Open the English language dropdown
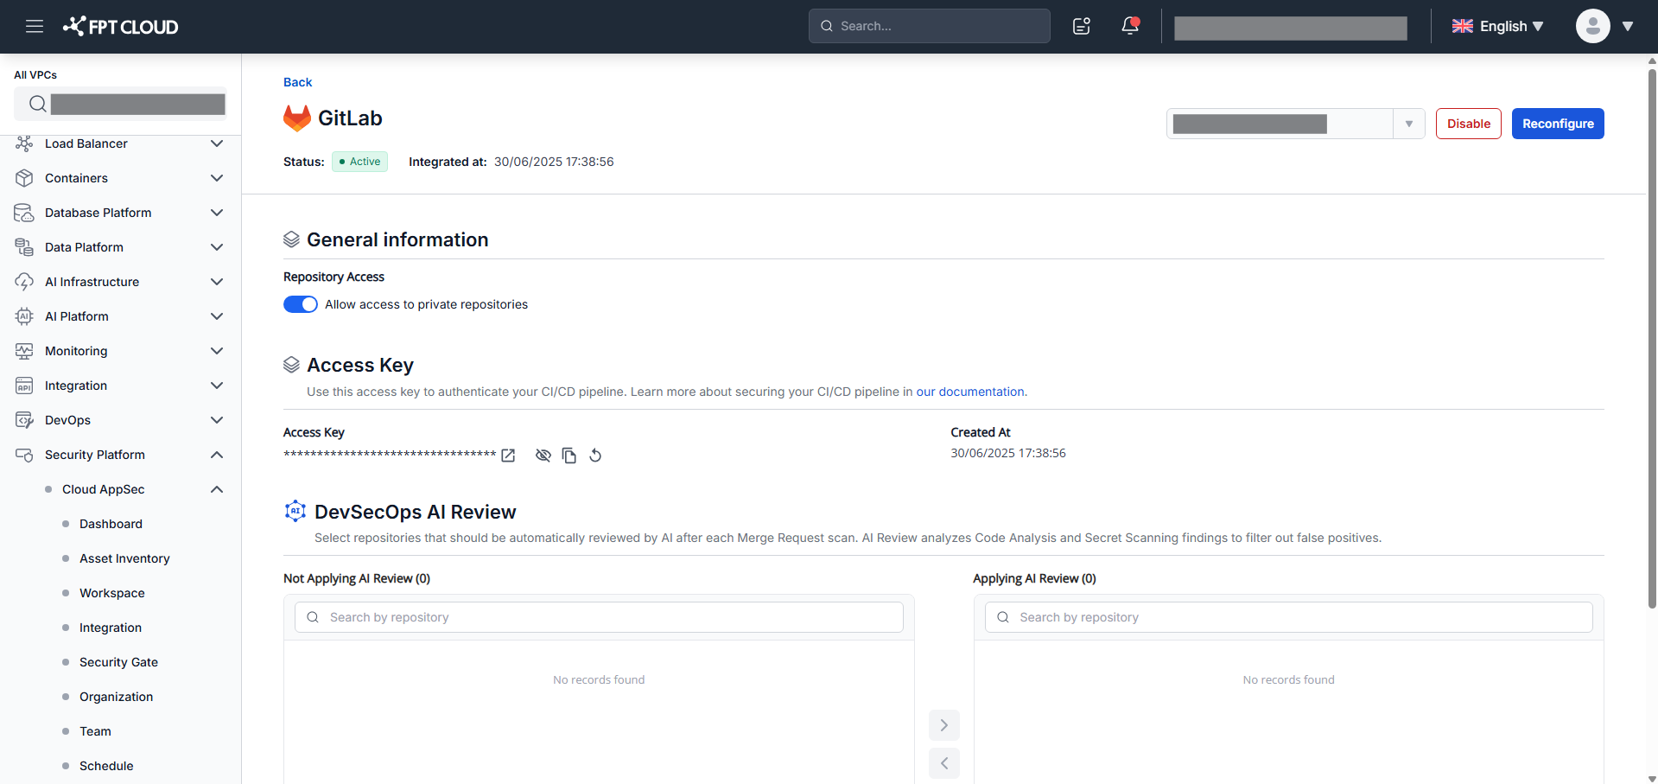 [1497, 26]
